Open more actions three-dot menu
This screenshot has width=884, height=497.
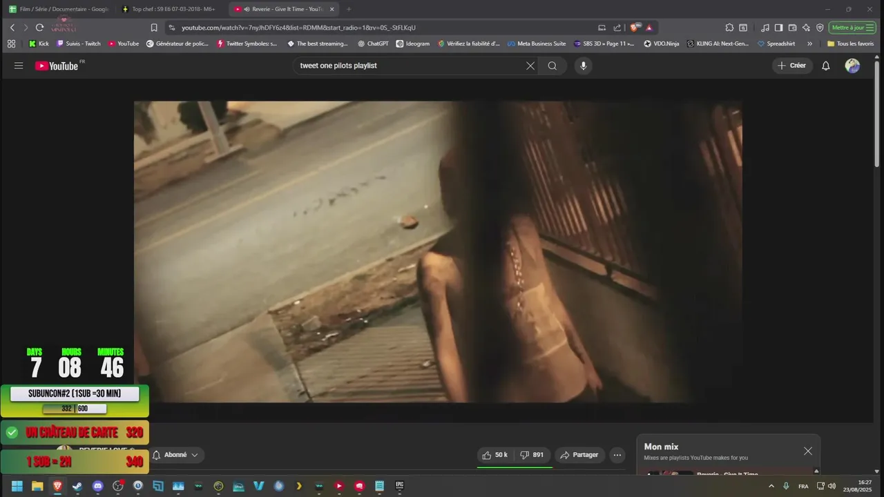(617, 455)
